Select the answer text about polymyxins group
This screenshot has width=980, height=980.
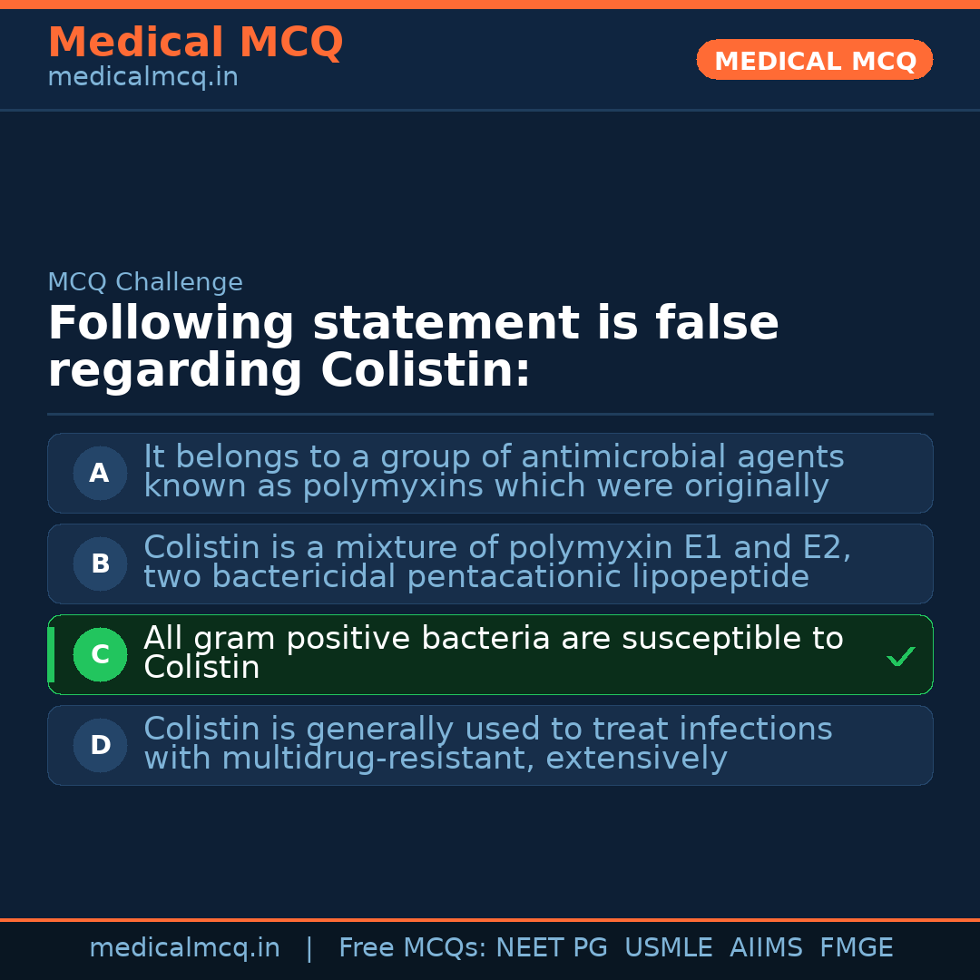[494, 472]
